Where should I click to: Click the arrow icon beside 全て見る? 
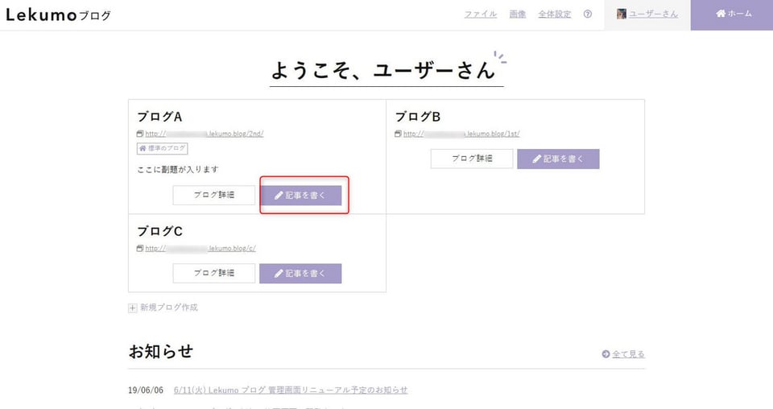tap(606, 353)
